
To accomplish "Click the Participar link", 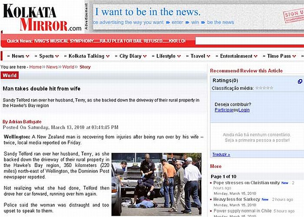I will click(x=224, y=110).
